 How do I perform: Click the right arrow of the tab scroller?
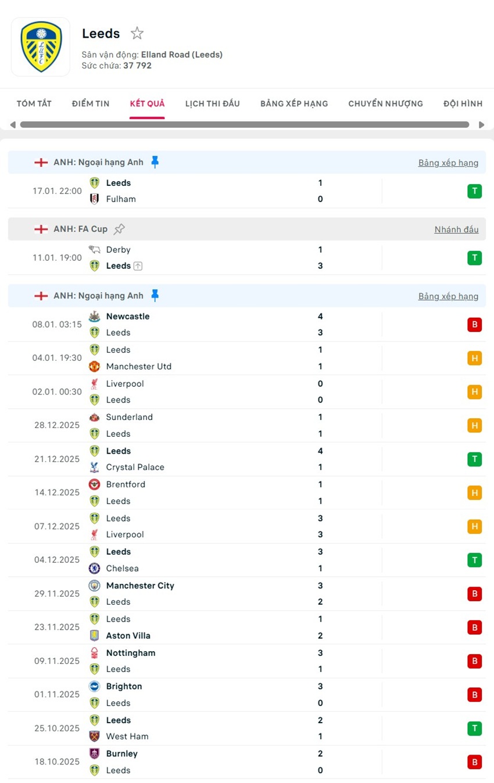482,124
